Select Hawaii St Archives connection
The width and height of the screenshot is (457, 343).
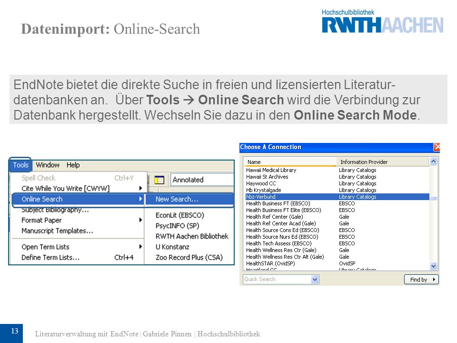point(337,177)
